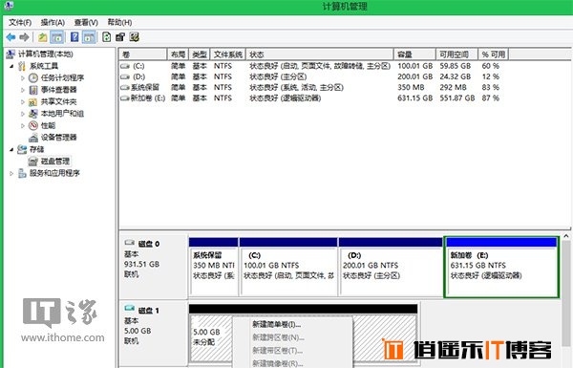Screen dimensions: 573x368
Task: Toggle the show/hide console tree icon
Action: (56, 37)
